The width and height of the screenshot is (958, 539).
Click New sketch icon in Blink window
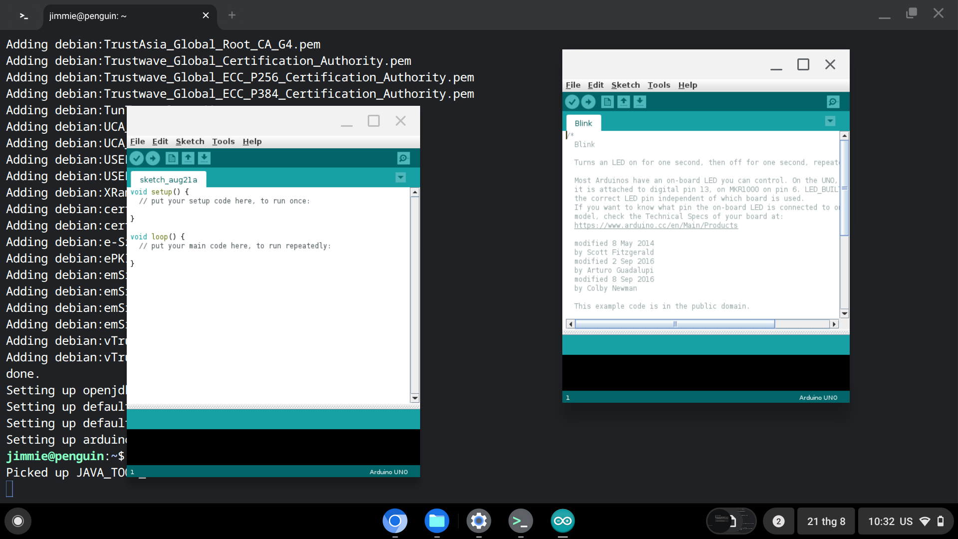pos(607,102)
